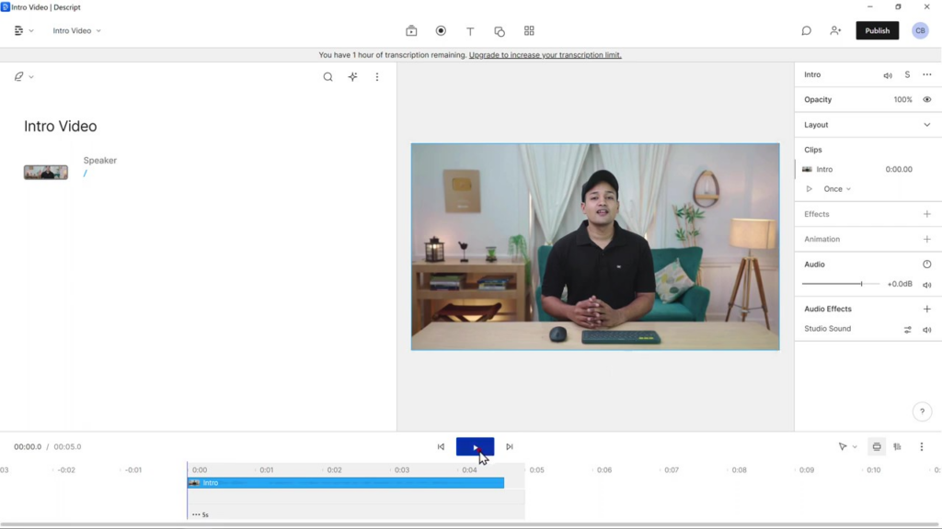Open the Descript main menu icon

[x=18, y=30]
